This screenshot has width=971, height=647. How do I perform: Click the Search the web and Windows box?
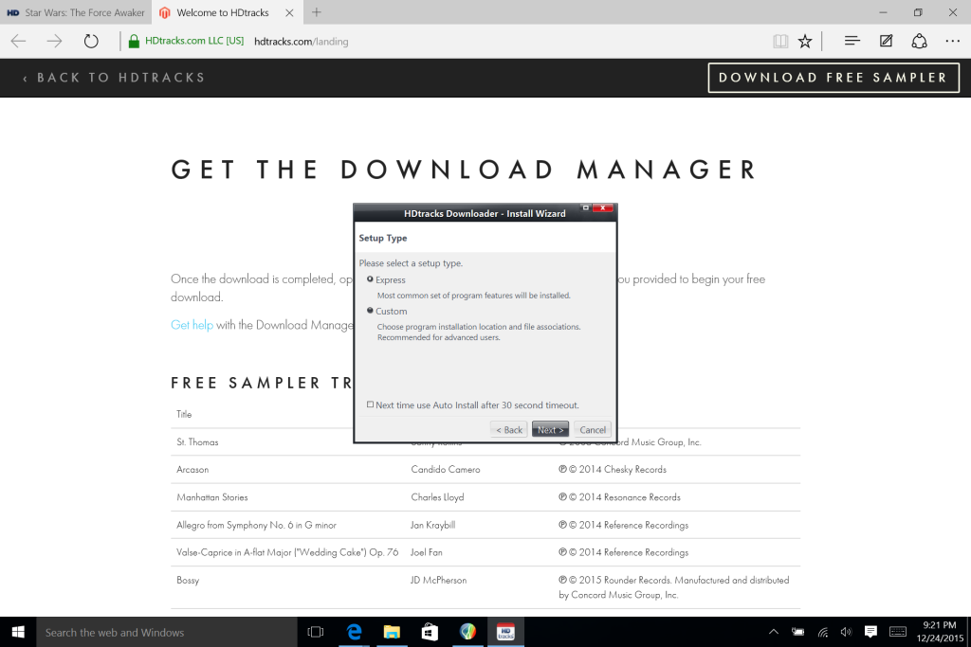(167, 632)
